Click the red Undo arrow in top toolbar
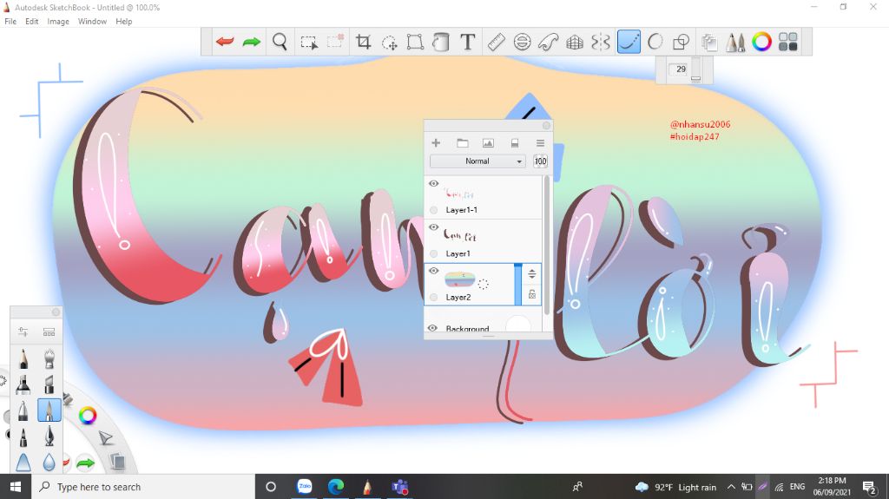The height and width of the screenshot is (499, 889). [x=225, y=42]
